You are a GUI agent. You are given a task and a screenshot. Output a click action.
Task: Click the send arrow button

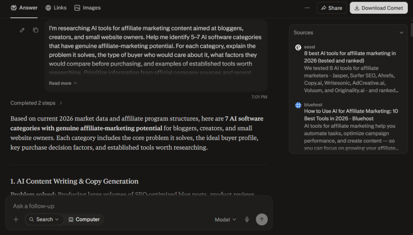(x=262, y=219)
